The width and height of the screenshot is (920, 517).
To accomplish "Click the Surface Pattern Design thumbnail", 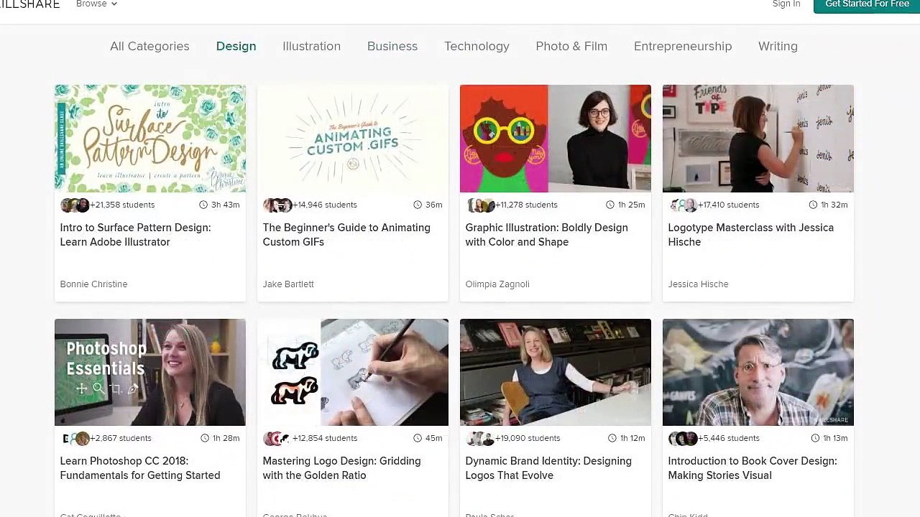I will [x=150, y=139].
